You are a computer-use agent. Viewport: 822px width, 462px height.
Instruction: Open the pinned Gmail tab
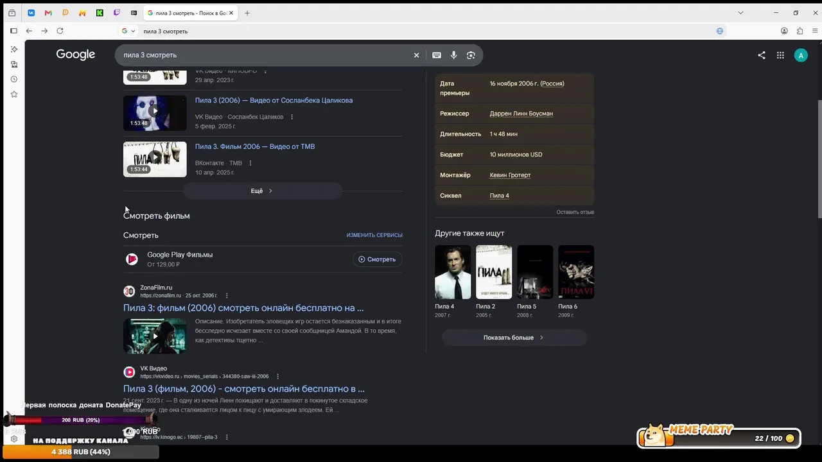tap(48, 13)
